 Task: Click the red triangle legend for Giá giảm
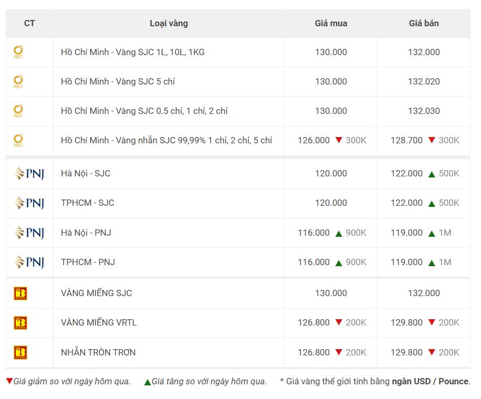click(9, 381)
